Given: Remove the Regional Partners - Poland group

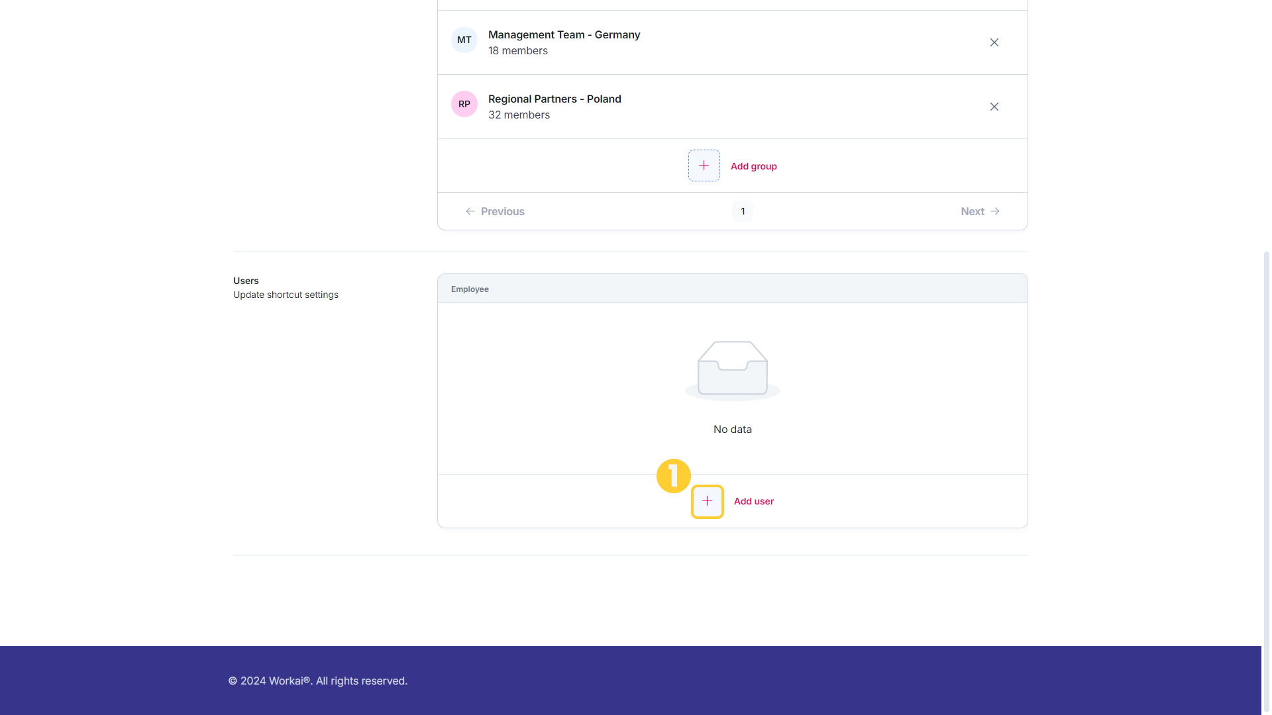Looking at the screenshot, I should [x=994, y=107].
